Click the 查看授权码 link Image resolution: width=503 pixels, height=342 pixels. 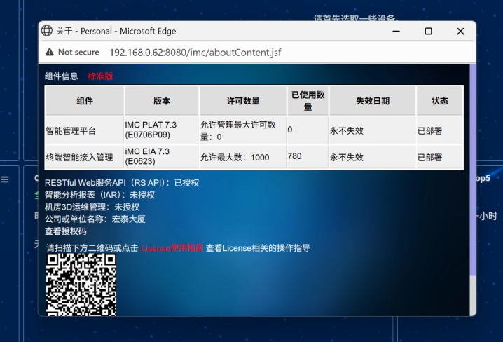pyautogui.click(x=65, y=231)
